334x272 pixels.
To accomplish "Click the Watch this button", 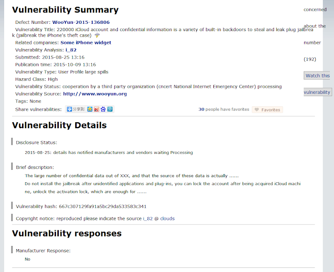I will 317,76.
